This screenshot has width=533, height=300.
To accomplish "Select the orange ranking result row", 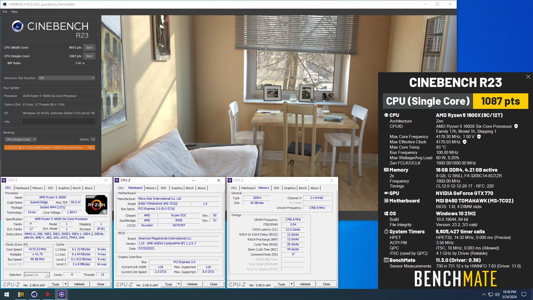I will pos(50,147).
